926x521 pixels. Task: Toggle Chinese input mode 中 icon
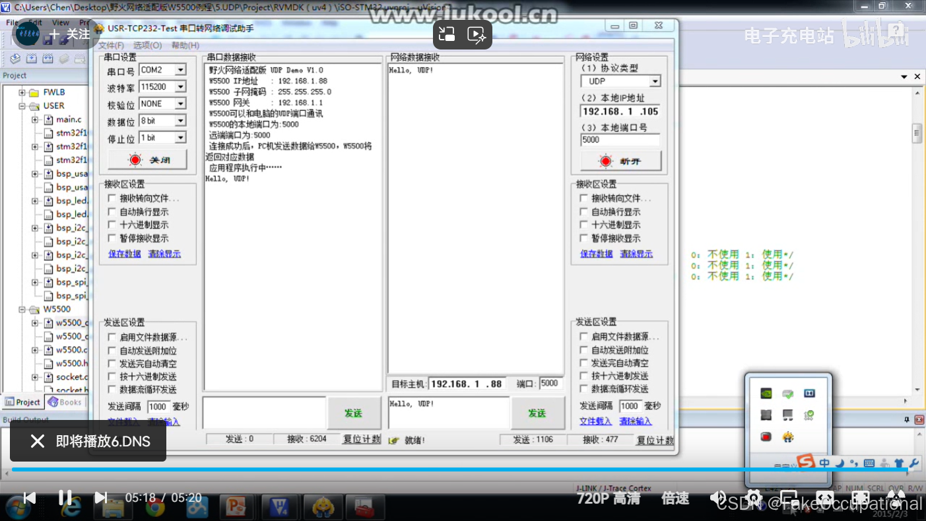[824, 464]
